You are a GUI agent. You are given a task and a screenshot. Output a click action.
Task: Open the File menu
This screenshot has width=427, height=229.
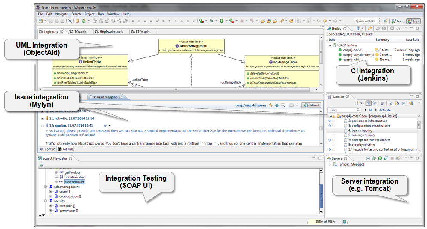tap(40, 14)
